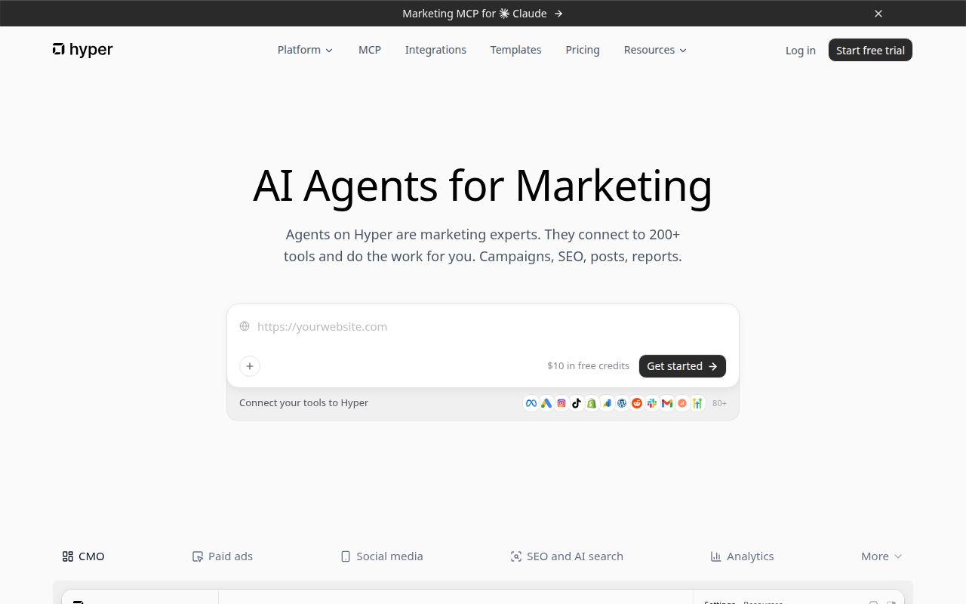View the Pricing page
The image size is (966, 604).
pyautogui.click(x=583, y=50)
